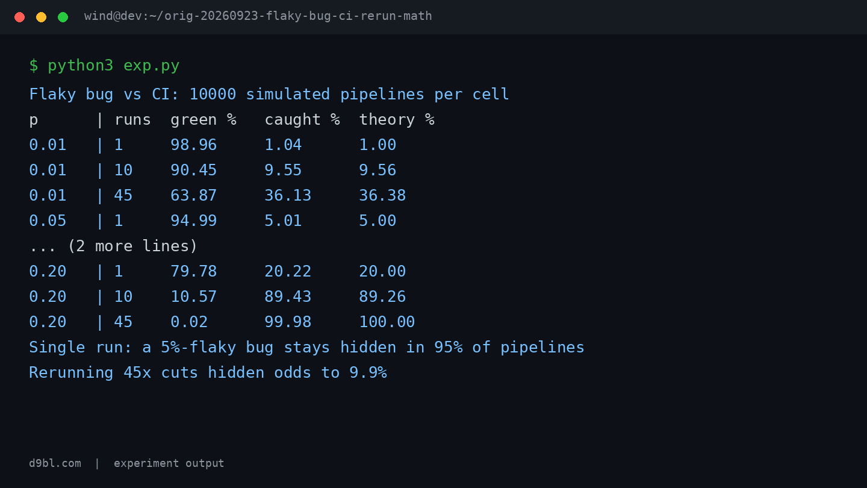Select the 'Flaky bug vs CI' header line
867x488 pixels.
point(269,94)
